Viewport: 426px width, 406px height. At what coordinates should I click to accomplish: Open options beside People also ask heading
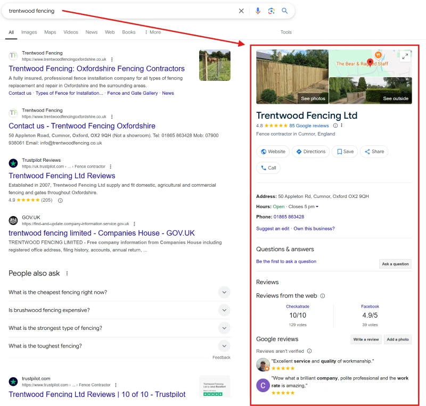pyautogui.click(x=67, y=274)
